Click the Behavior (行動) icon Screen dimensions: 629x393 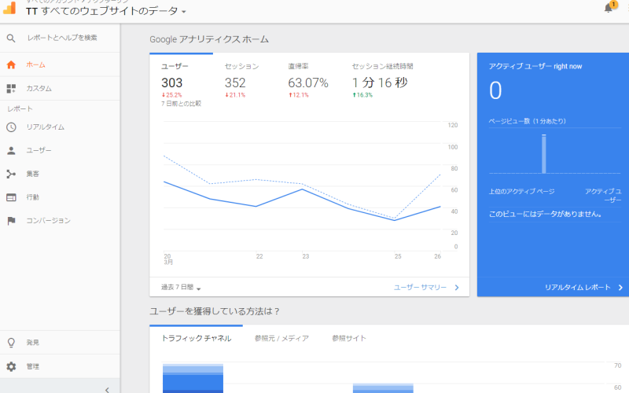11,197
